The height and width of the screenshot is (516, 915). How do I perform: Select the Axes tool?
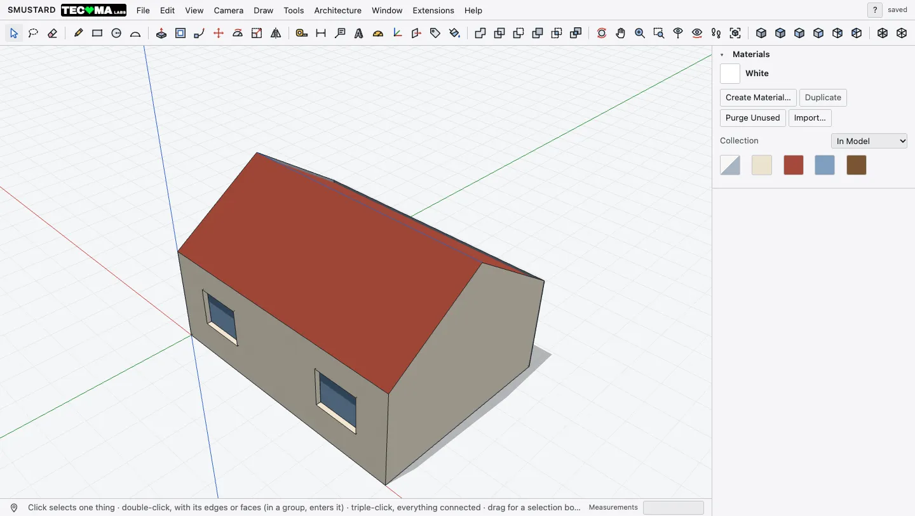(397, 33)
